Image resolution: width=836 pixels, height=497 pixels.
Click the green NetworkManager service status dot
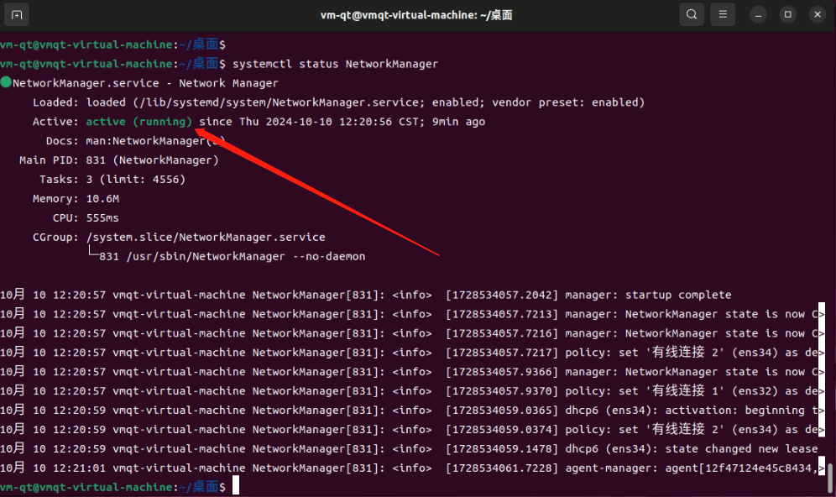tap(6, 83)
